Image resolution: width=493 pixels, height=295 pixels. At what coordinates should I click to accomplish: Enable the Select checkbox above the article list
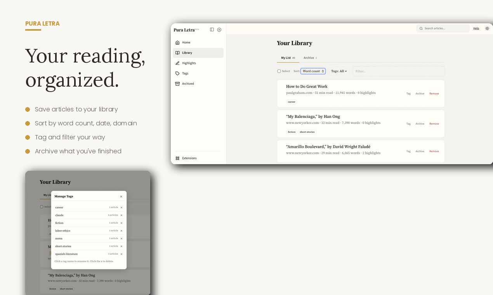(279, 71)
